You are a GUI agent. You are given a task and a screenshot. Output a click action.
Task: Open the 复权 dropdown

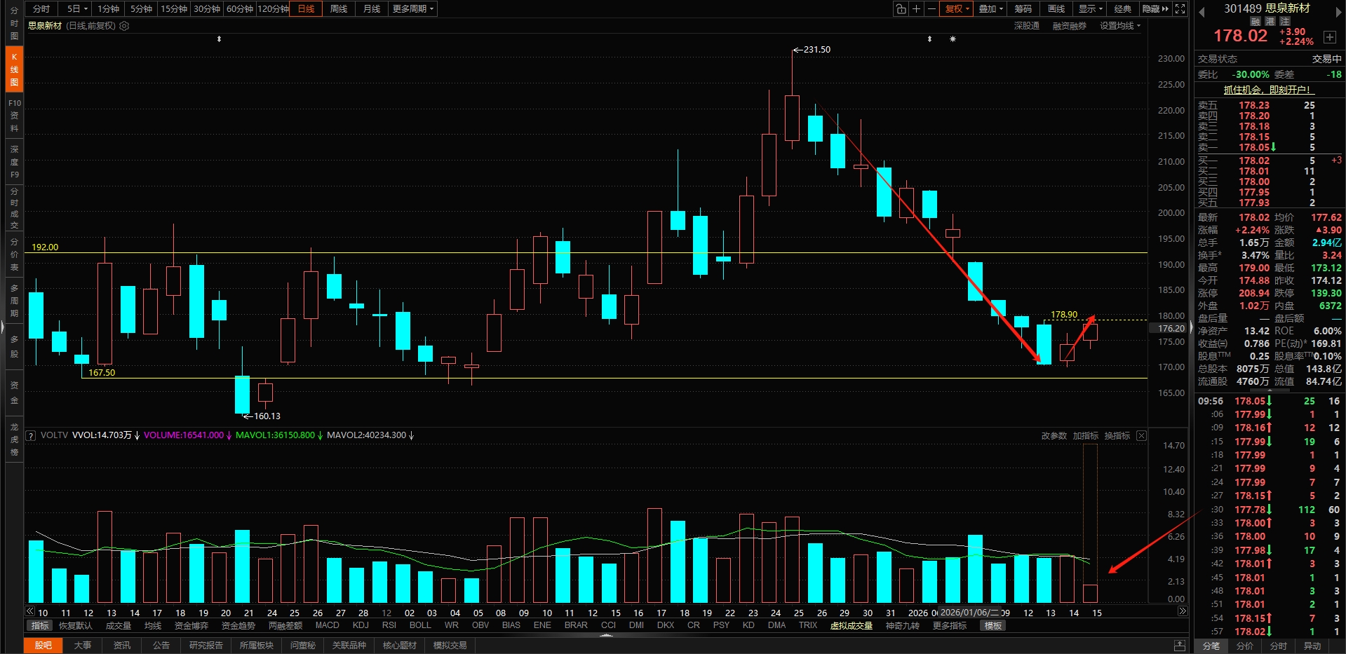(957, 8)
